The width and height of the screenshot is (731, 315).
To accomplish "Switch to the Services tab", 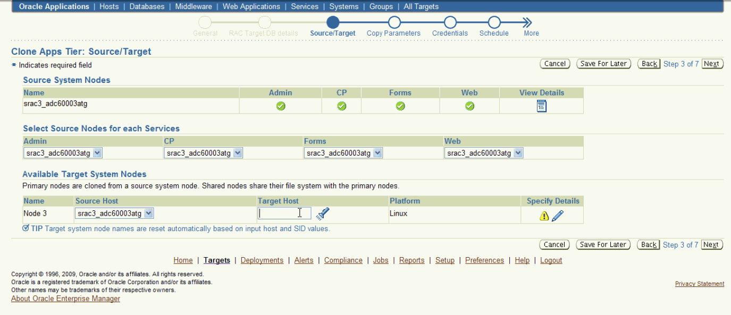I will 305,6.
